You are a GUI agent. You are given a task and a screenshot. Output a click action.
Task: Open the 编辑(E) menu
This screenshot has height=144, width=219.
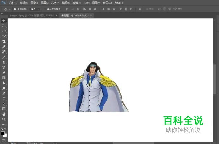click(x=24, y=3)
